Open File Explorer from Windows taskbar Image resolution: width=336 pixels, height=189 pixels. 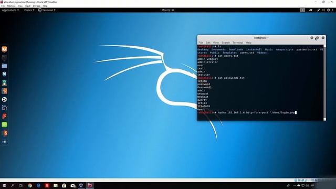coord(56,185)
